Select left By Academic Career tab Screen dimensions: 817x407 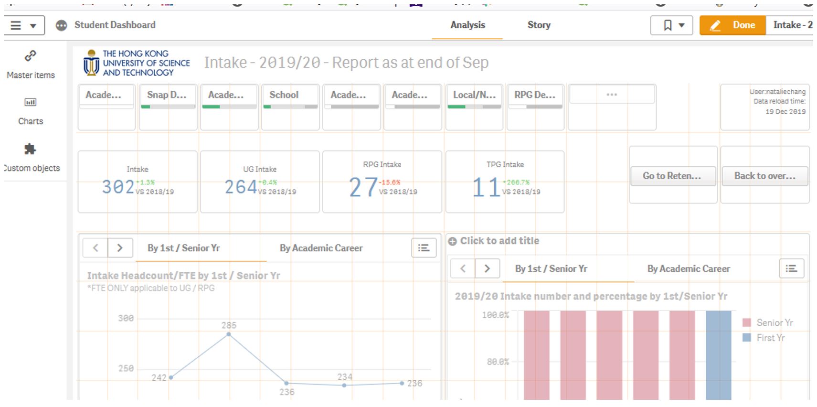click(x=321, y=248)
